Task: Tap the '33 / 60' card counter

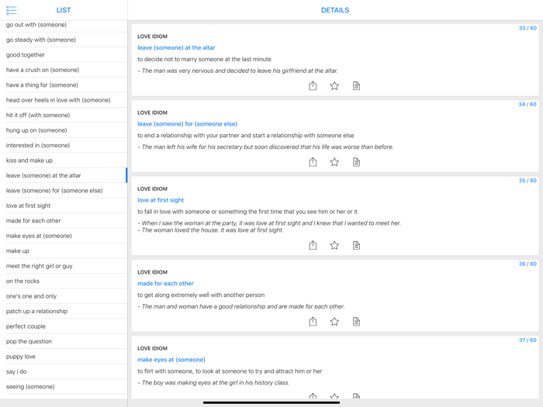Action: point(527,28)
